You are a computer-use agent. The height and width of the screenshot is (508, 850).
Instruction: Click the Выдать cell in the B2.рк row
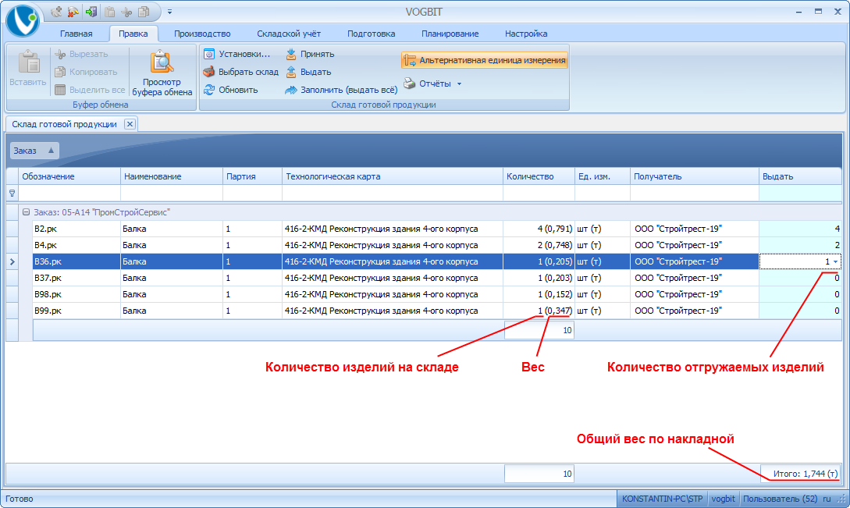coord(800,229)
